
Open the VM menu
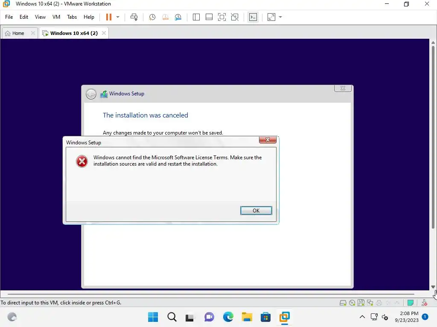(56, 17)
